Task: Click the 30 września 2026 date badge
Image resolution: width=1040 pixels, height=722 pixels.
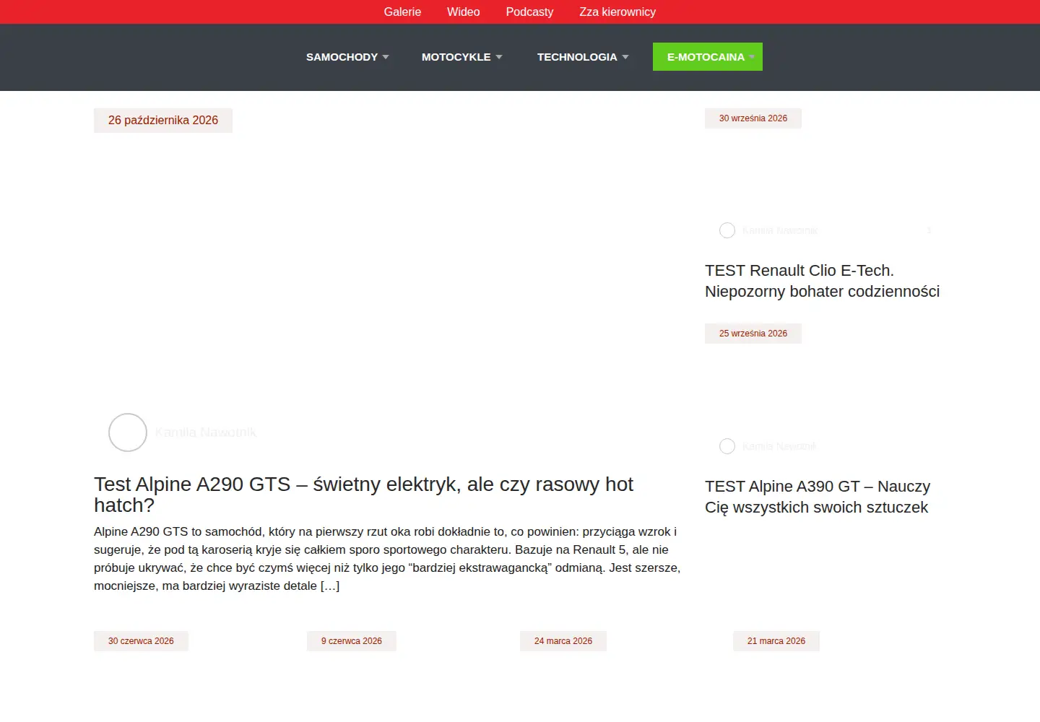Action: pyautogui.click(x=753, y=118)
